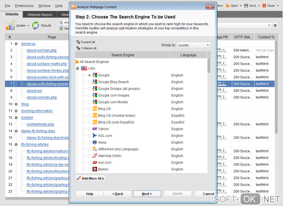Open the File menu
283x206 pixels.
click(7, 6)
